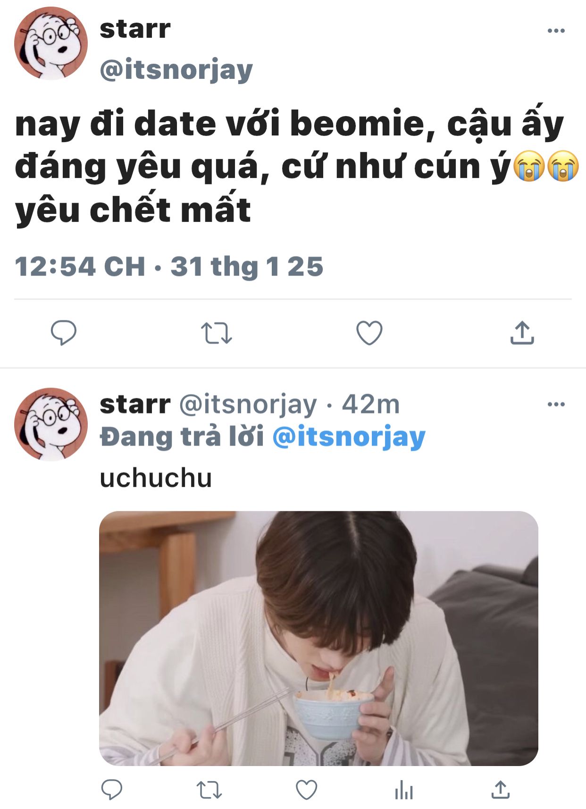Tap the uchuchu reply text
This screenshot has width=586, height=809.
click(x=156, y=478)
